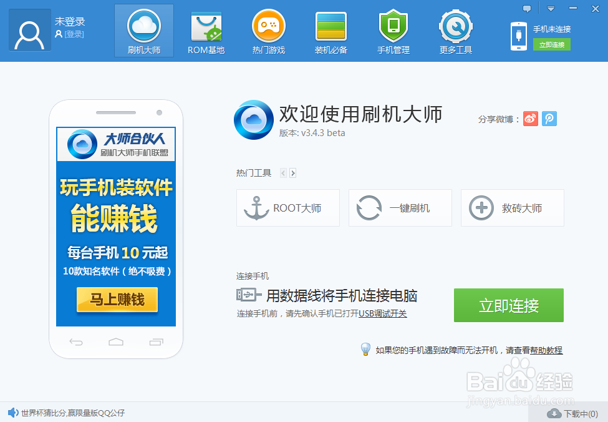Open the 刷机大师 tab

pos(144,31)
